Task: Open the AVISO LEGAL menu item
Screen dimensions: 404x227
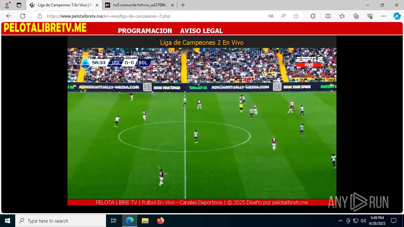Action: point(201,31)
